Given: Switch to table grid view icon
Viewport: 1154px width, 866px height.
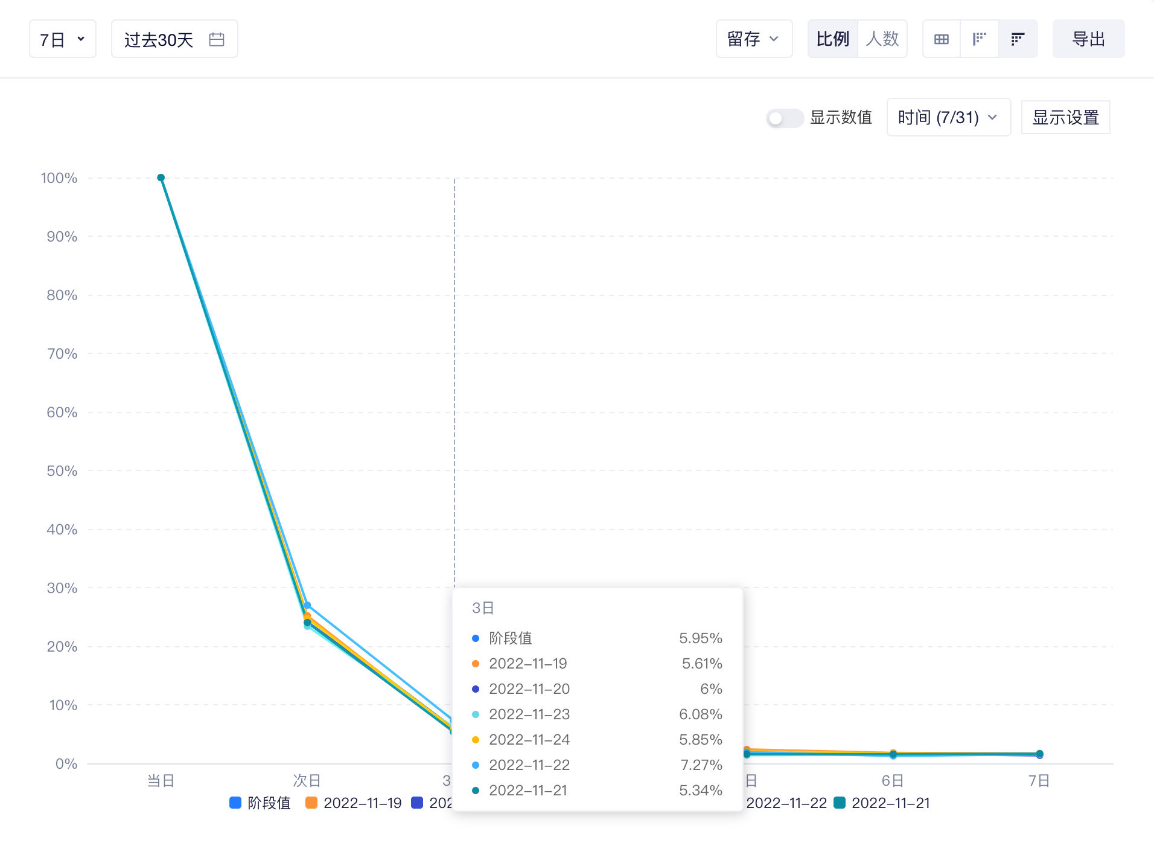Looking at the screenshot, I should 941,39.
